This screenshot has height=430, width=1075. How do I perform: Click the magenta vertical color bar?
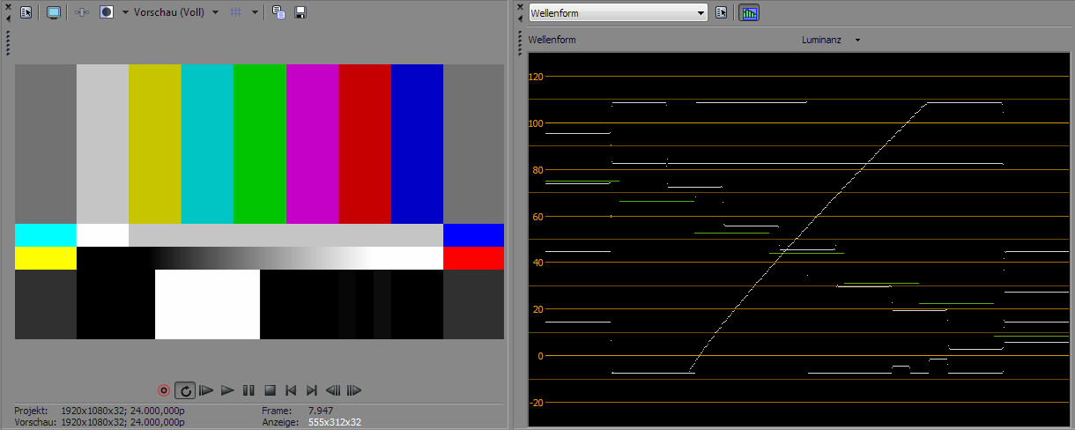tap(312, 144)
